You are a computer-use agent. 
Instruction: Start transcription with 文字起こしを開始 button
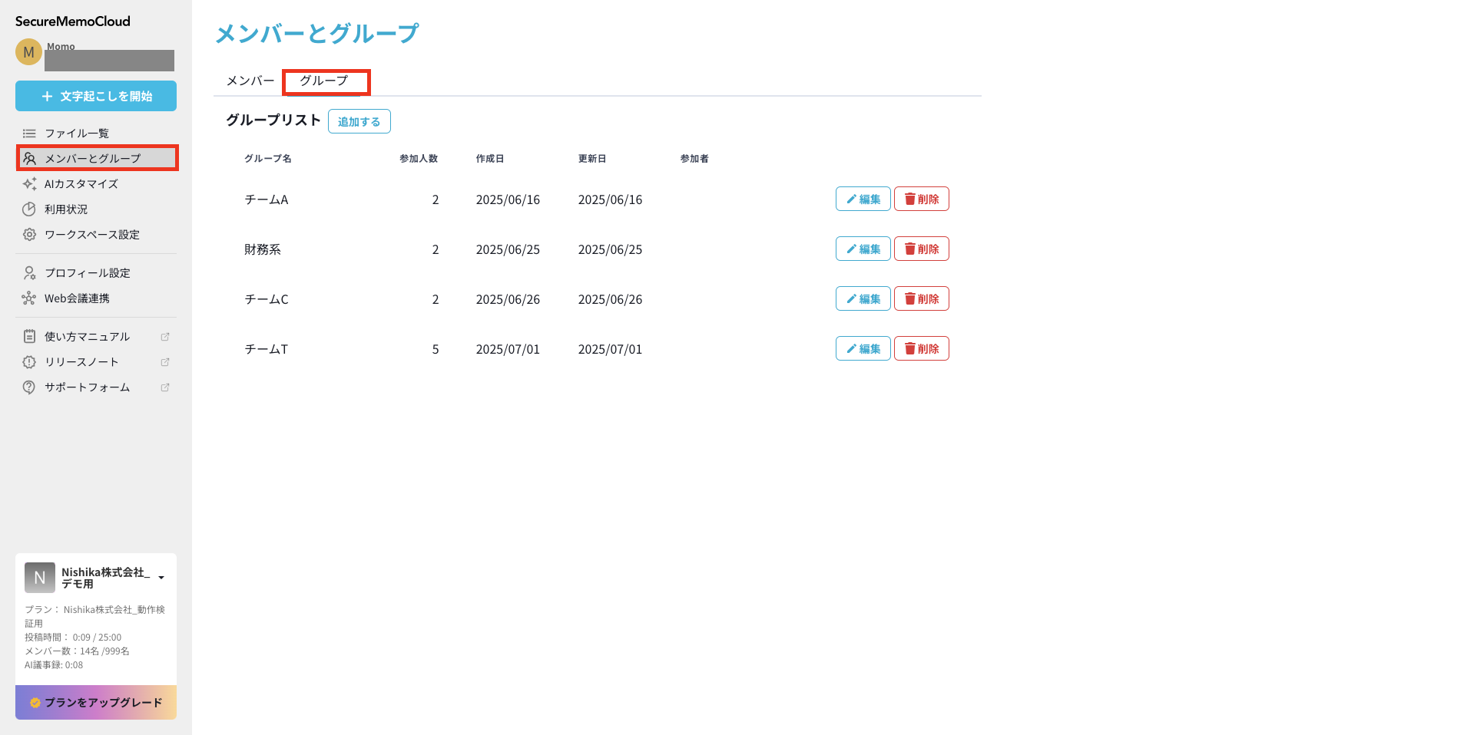click(x=96, y=96)
